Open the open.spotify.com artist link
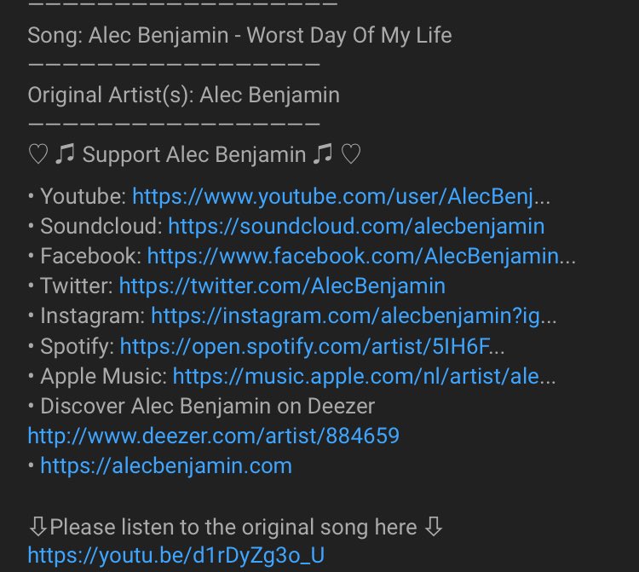This screenshot has height=572, width=639. click(x=312, y=347)
